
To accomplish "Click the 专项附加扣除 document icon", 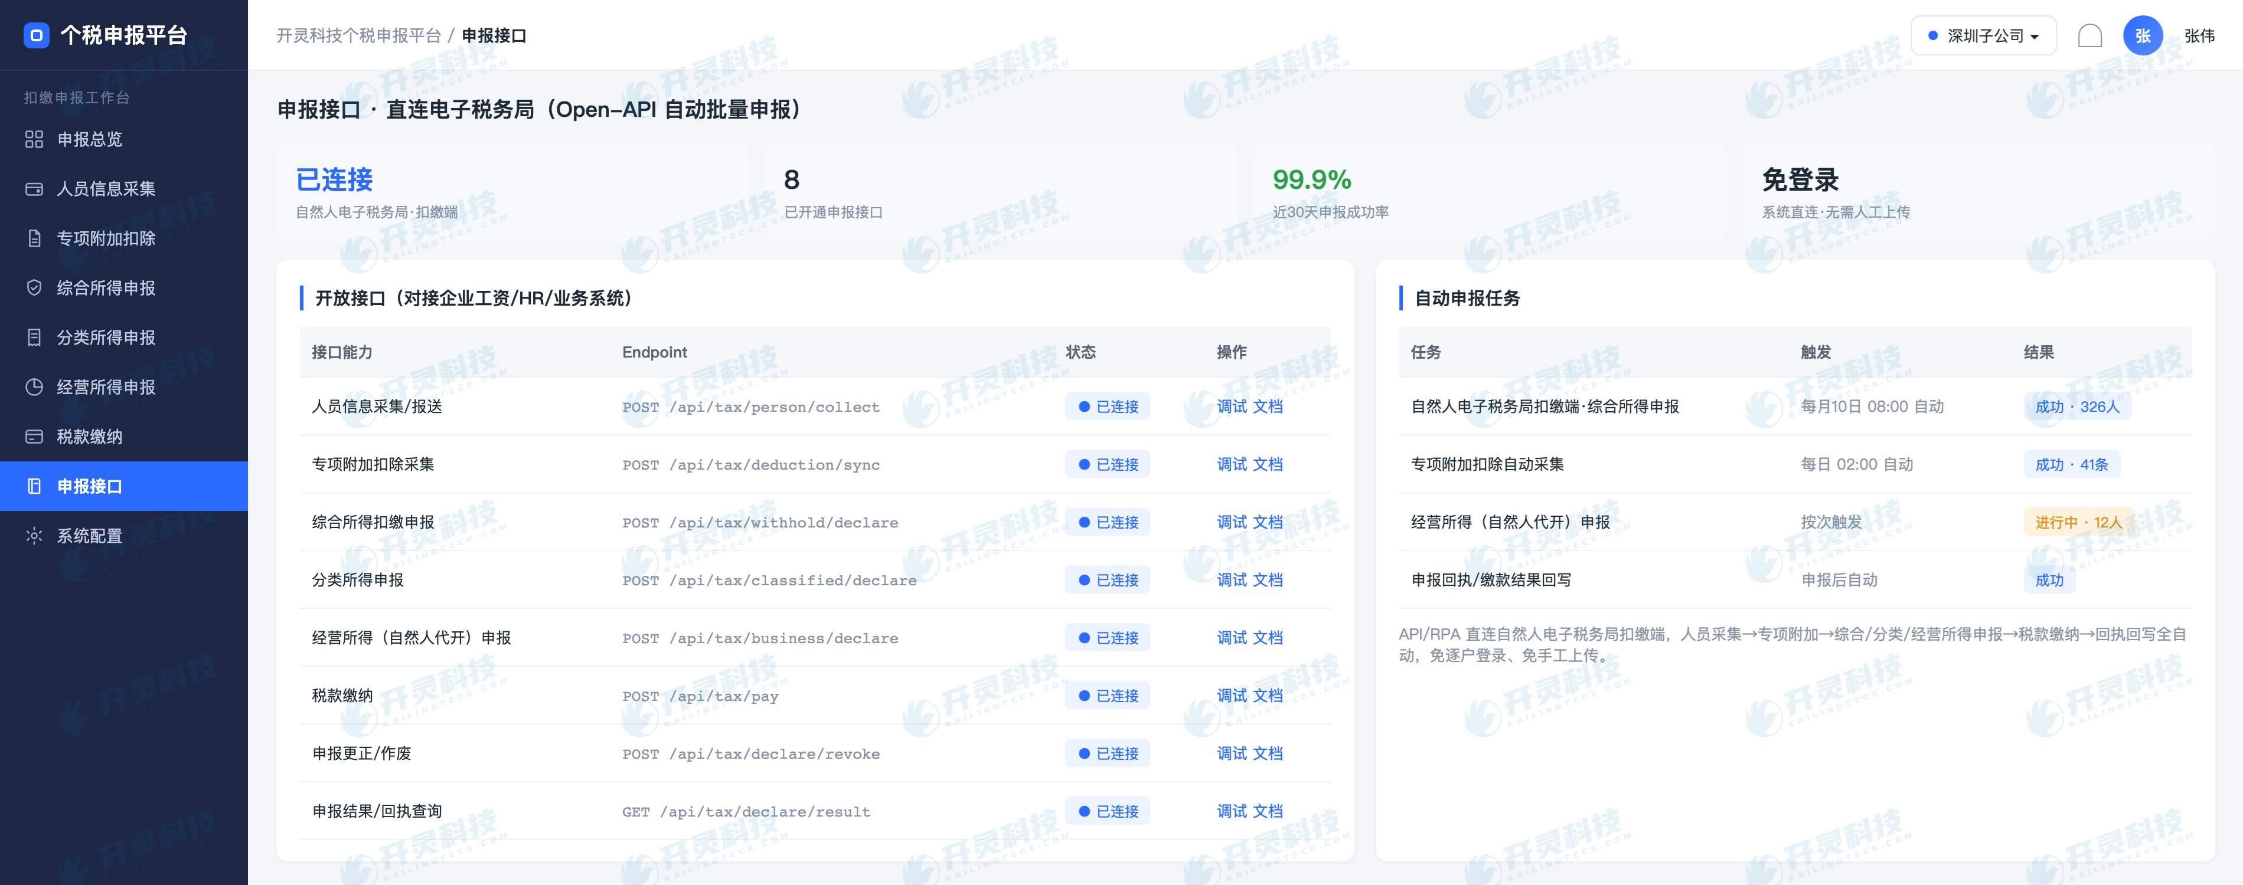I will pyautogui.click(x=34, y=238).
